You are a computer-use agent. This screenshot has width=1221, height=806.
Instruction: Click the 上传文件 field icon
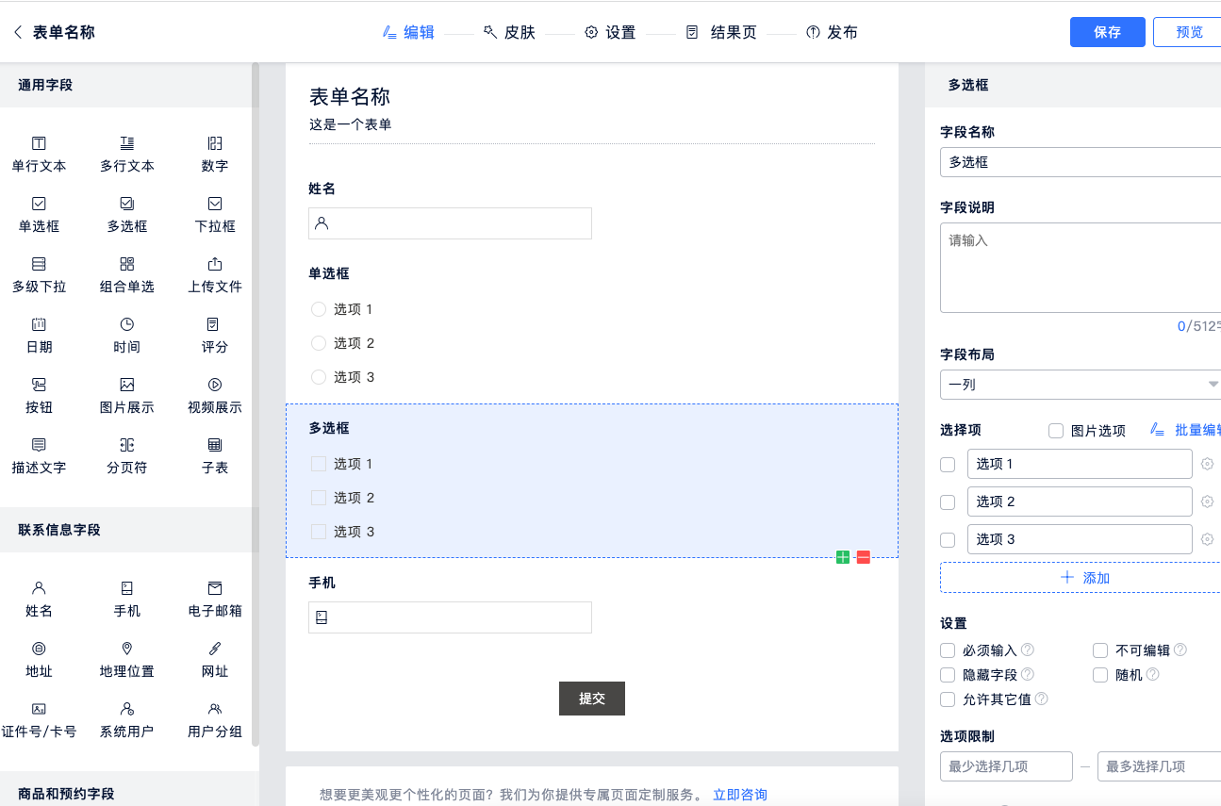click(x=215, y=265)
